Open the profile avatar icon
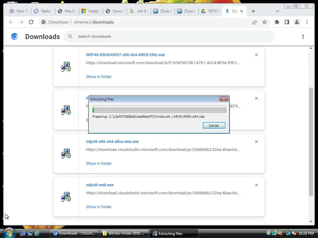318x238 pixels. tap(297, 22)
